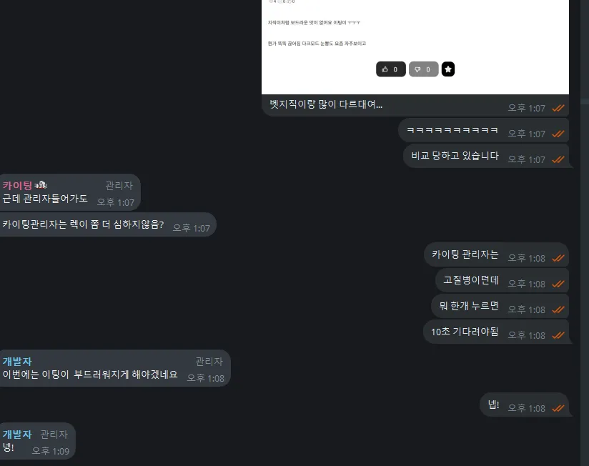Click the 카이팅 sender name

(x=17, y=186)
